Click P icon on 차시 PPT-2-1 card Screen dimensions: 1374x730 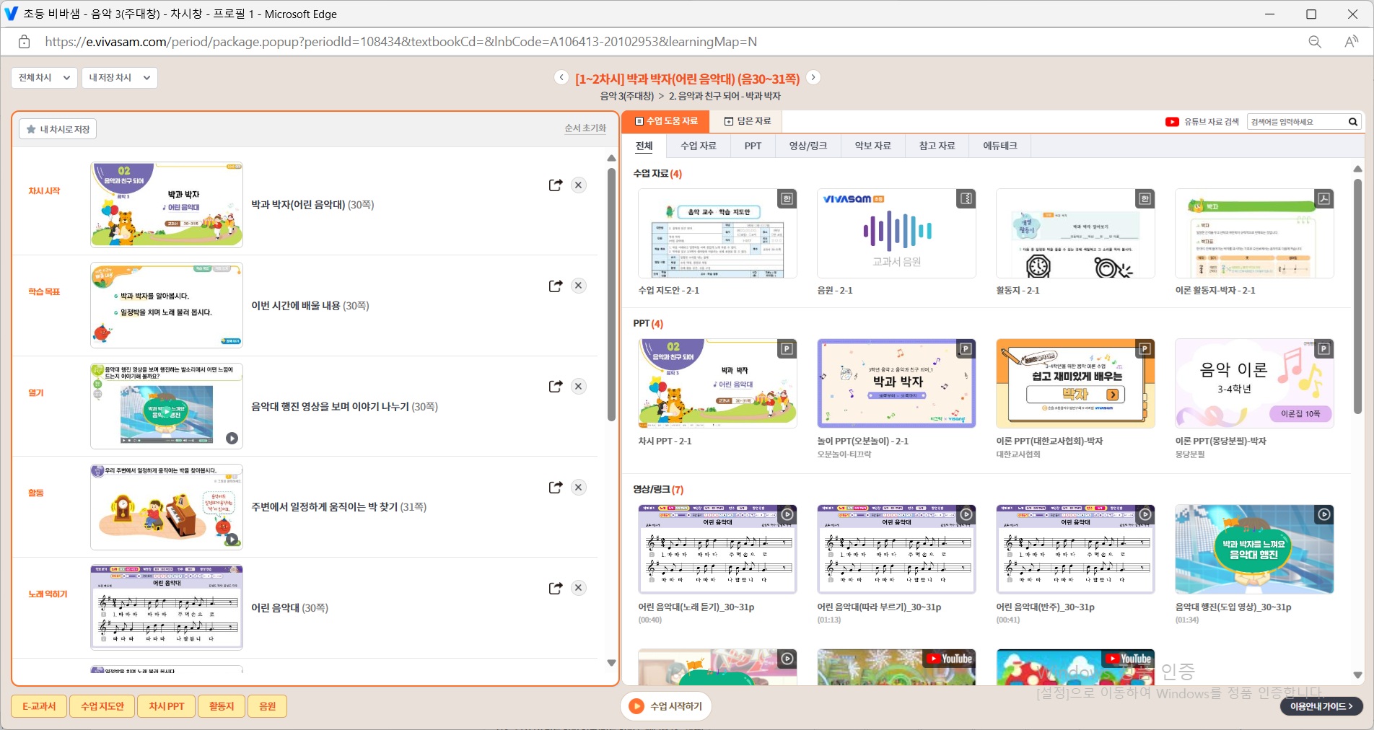pos(787,349)
